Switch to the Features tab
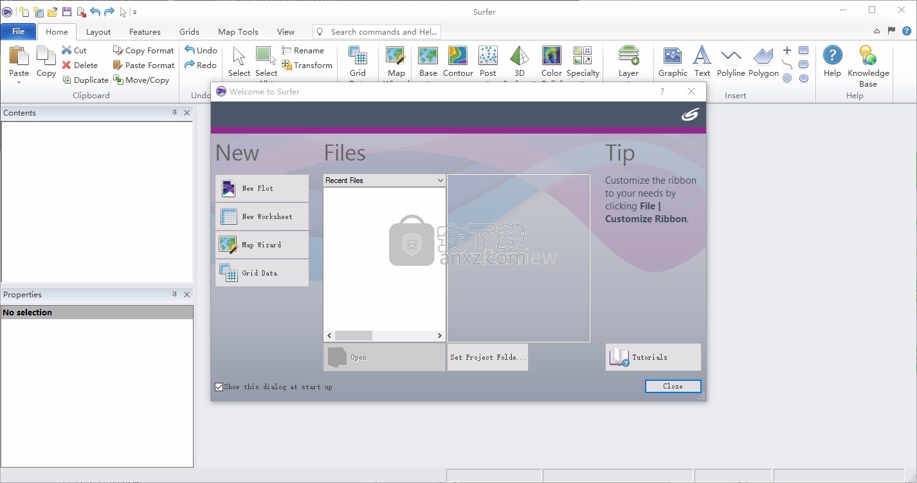 tap(145, 31)
